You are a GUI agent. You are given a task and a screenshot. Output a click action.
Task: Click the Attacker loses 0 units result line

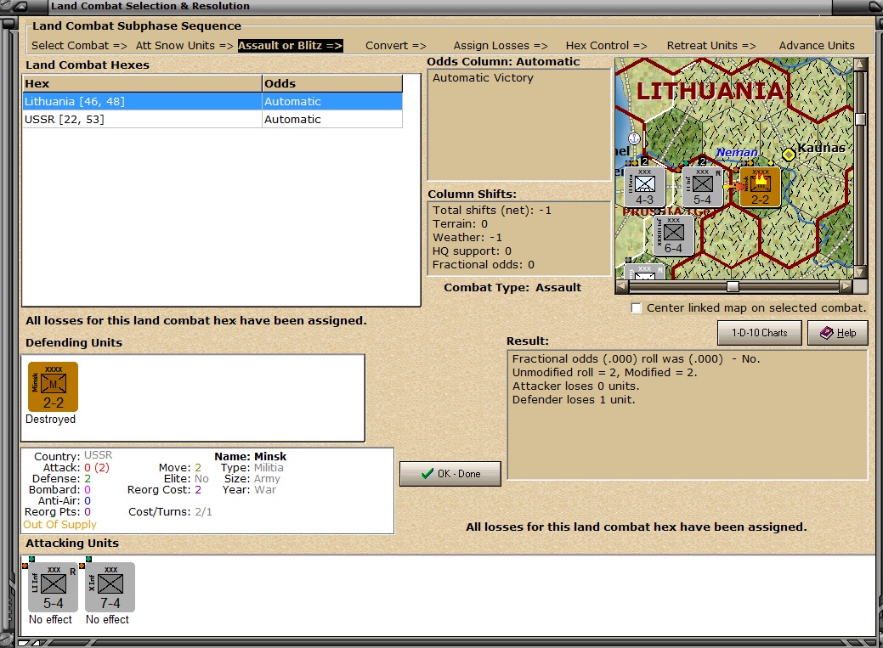tap(575, 386)
